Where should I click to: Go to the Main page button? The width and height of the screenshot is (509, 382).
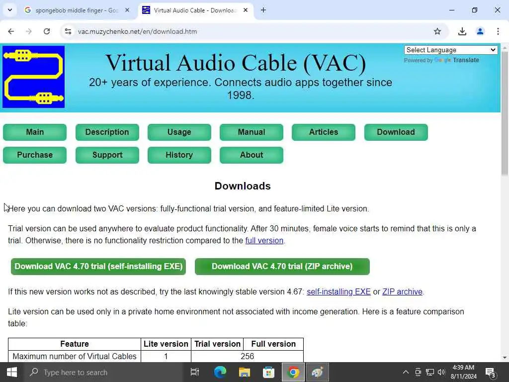35,132
